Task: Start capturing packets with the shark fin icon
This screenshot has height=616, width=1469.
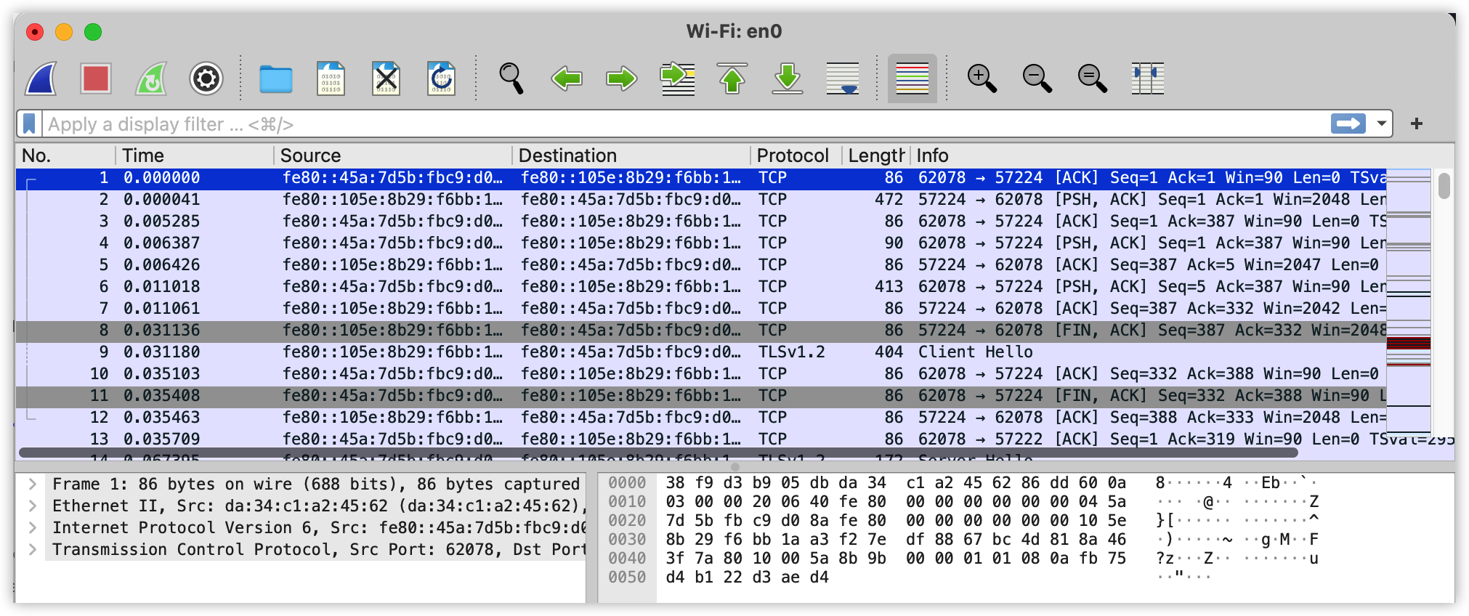Action: click(41, 78)
